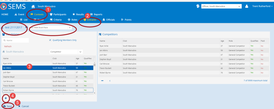
Task: Click the List menu icon
Action: coord(21,20)
